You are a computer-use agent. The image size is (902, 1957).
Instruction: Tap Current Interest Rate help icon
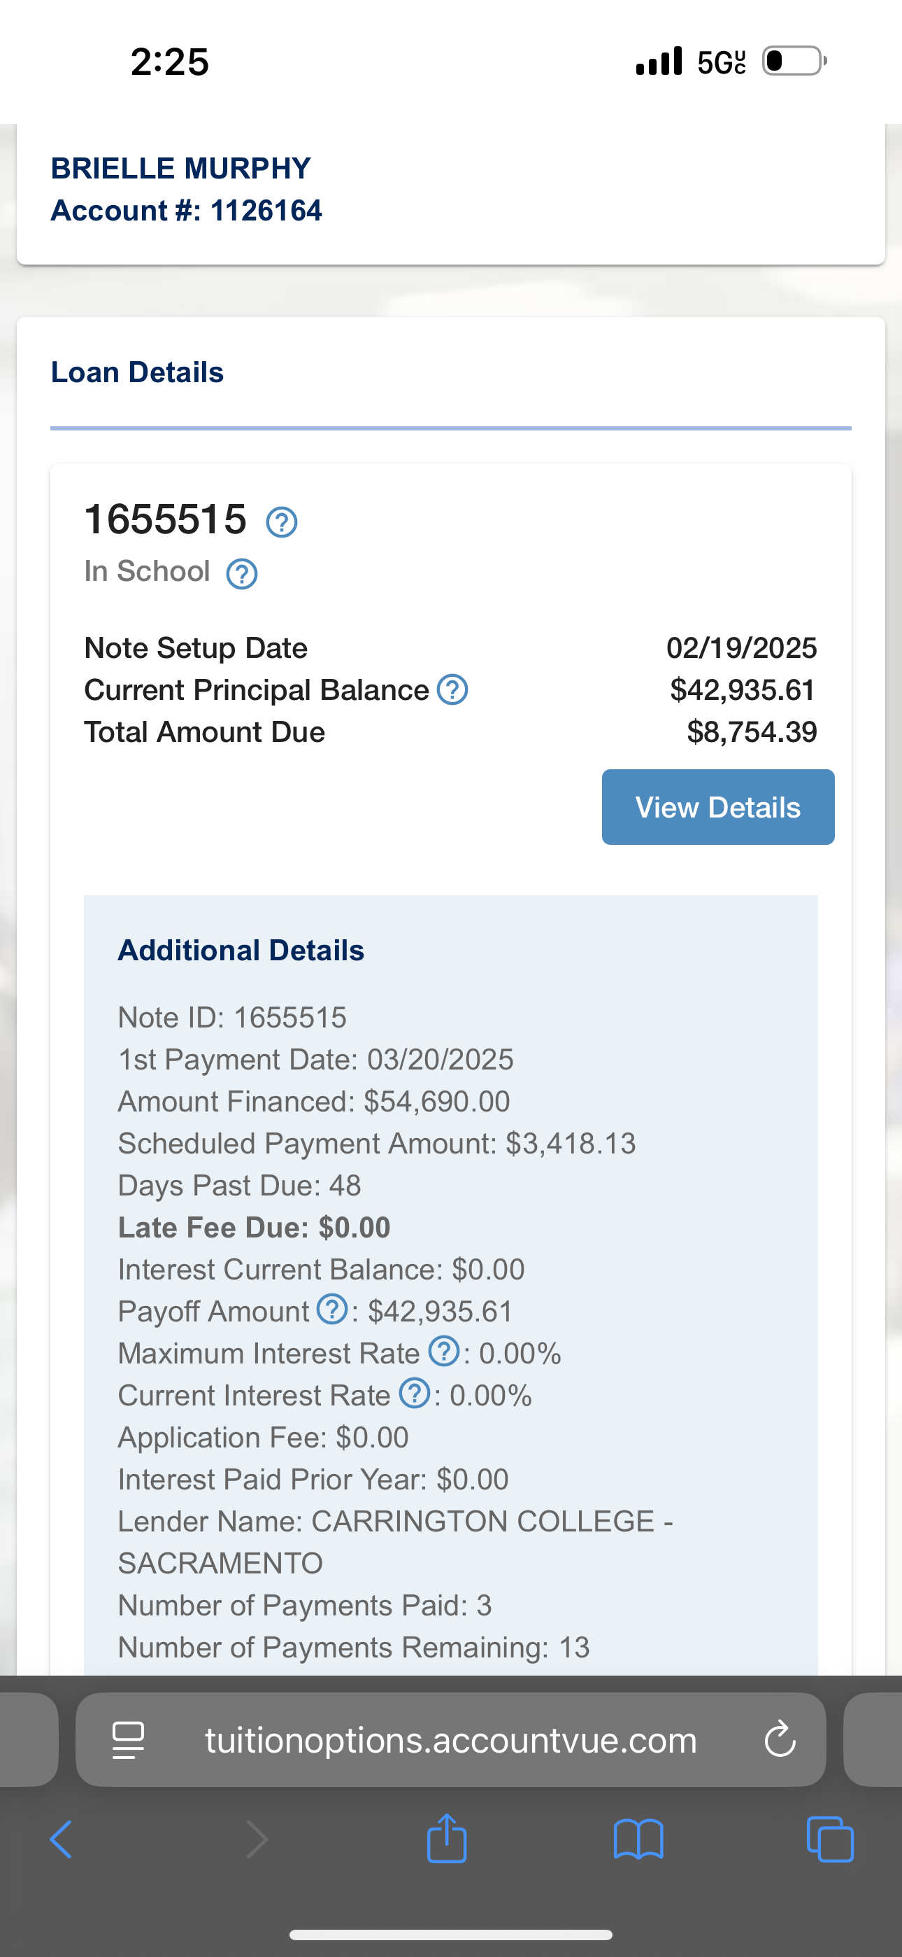click(415, 1394)
